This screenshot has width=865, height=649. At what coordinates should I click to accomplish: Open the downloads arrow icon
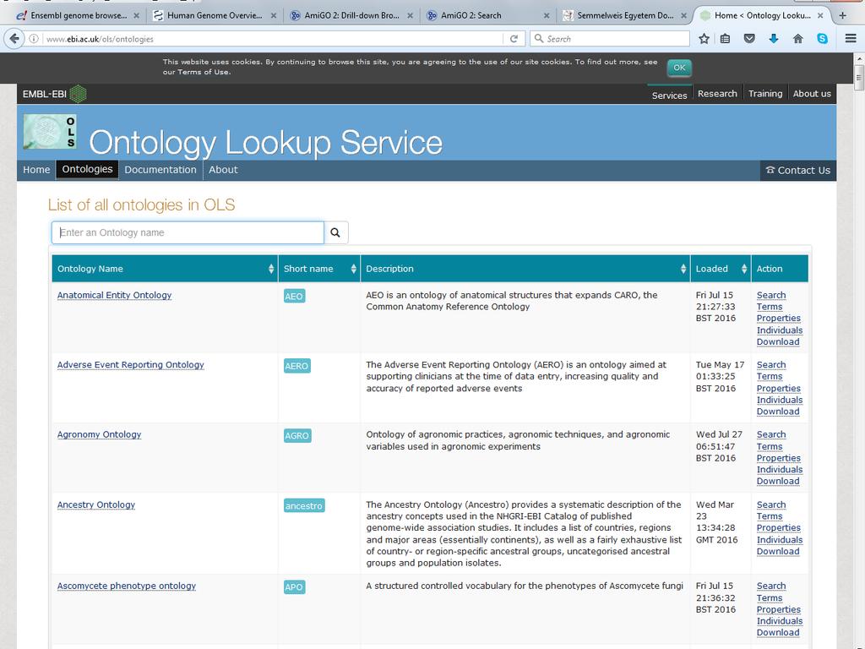pyautogui.click(x=774, y=39)
